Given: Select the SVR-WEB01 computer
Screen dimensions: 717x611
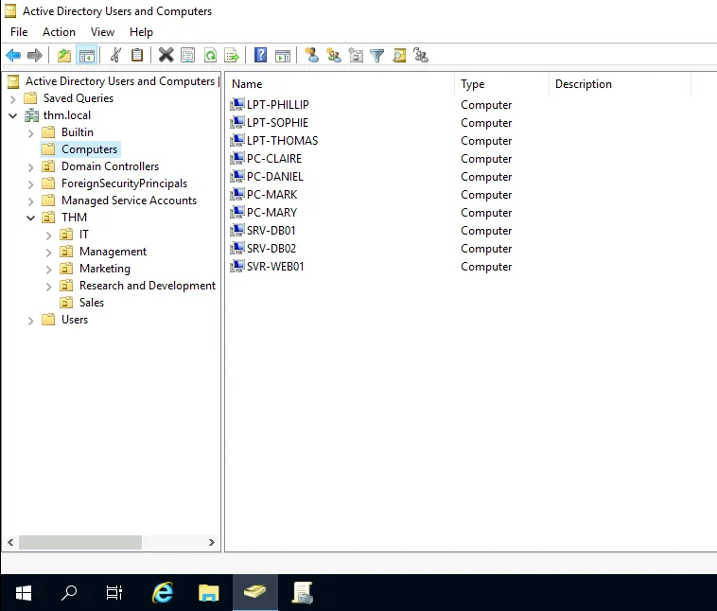Looking at the screenshot, I should click(275, 266).
